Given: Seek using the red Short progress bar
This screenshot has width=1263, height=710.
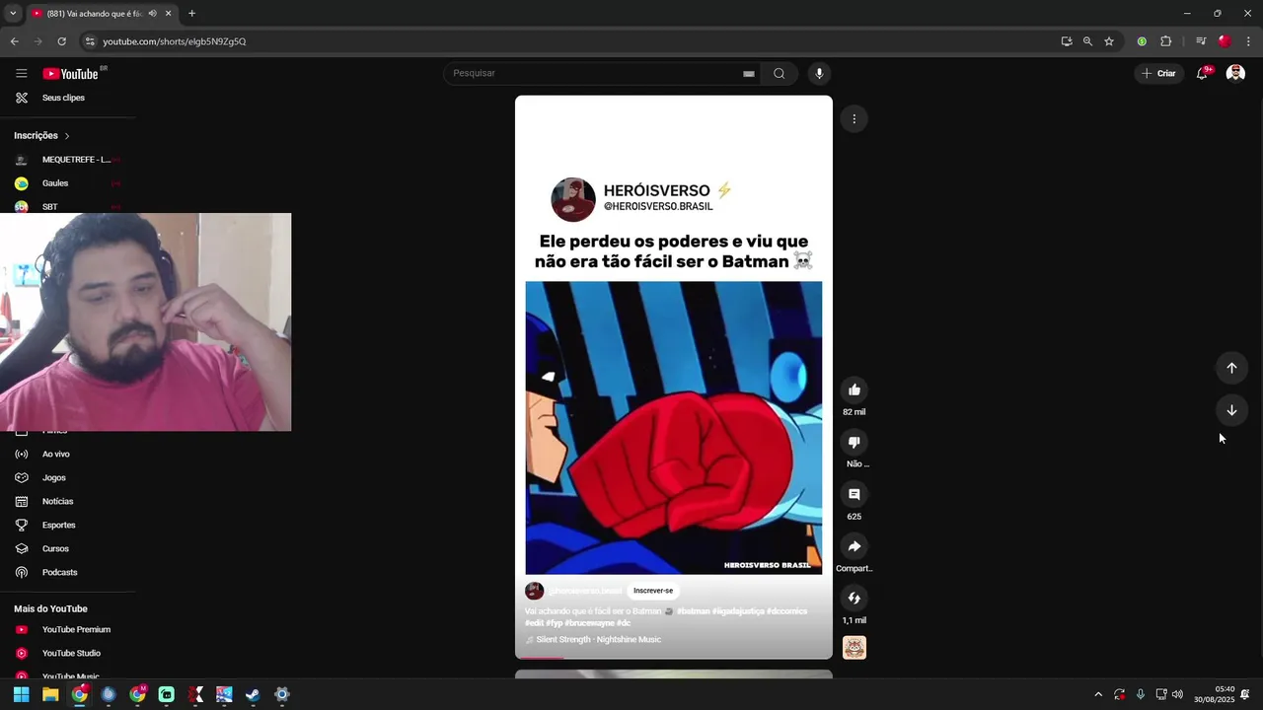Looking at the screenshot, I should pos(674,657).
